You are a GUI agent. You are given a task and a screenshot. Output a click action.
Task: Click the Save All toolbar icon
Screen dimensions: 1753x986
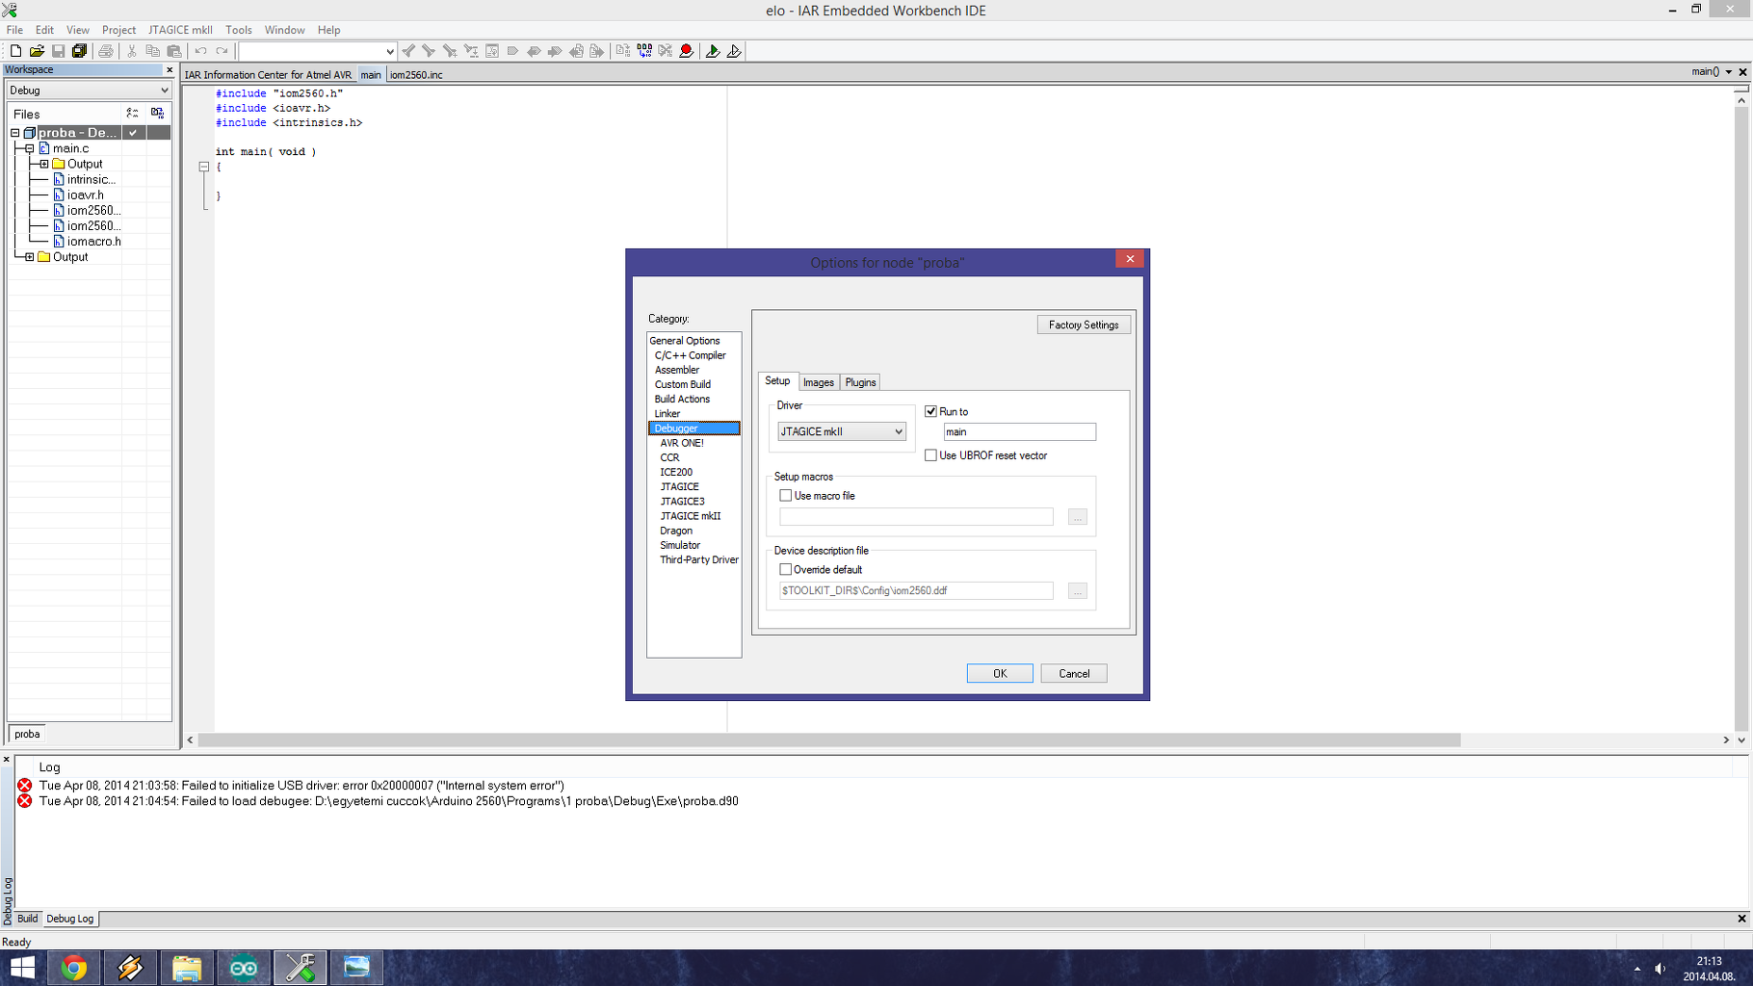point(79,51)
